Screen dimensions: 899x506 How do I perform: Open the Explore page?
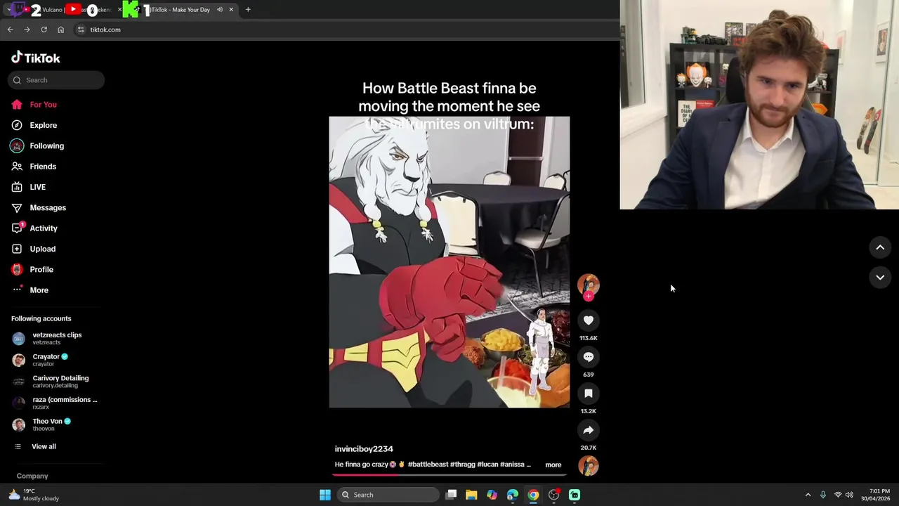click(34, 125)
